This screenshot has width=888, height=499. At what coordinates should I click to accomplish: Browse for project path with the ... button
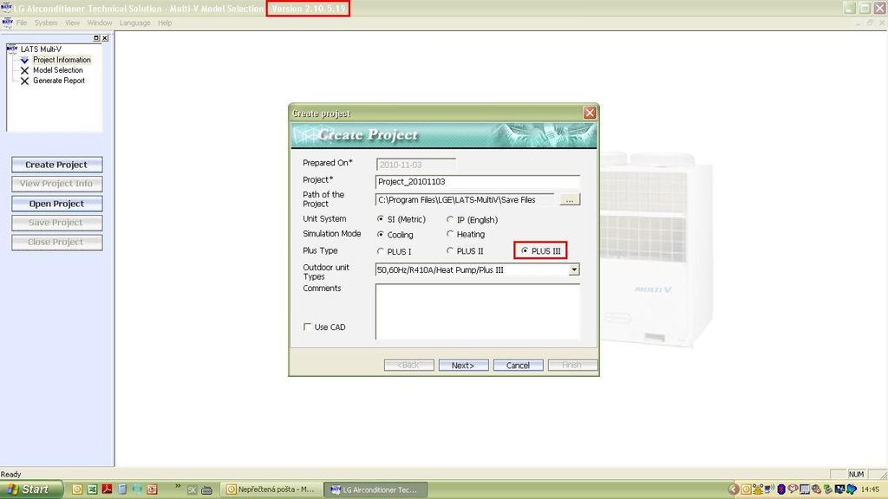570,200
